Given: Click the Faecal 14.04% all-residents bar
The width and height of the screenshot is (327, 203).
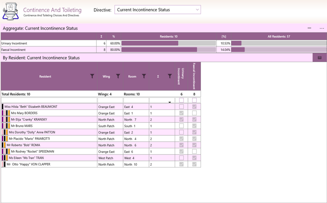Looking at the screenshot, I should [x=279, y=50].
